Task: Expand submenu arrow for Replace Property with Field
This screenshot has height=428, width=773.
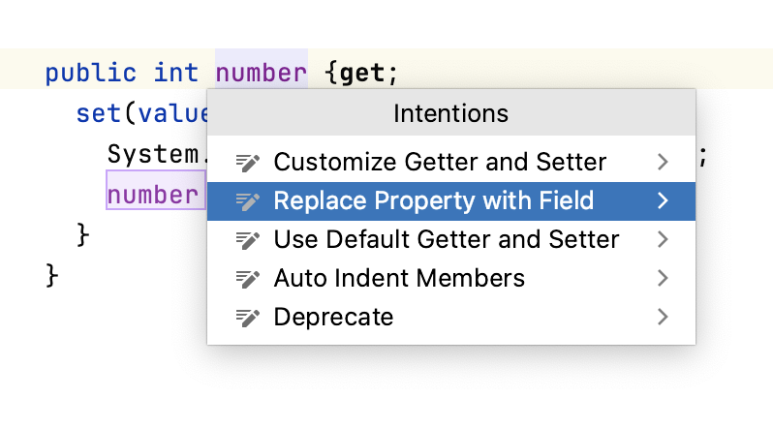Action: coord(663,200)
